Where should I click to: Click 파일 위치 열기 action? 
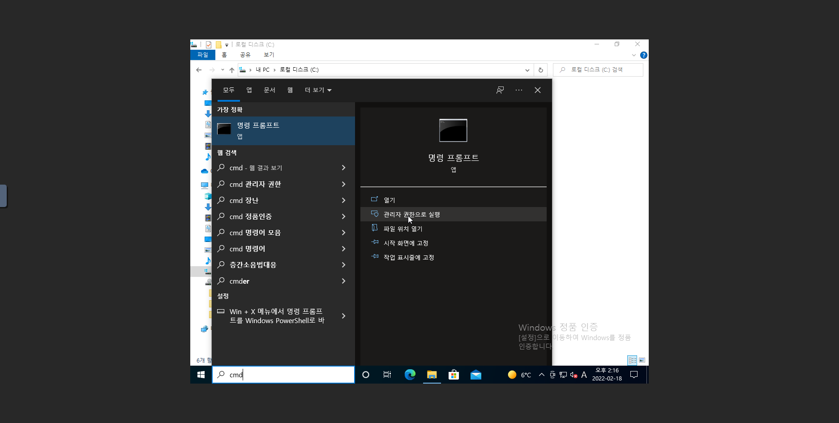(x=403, y=229)
